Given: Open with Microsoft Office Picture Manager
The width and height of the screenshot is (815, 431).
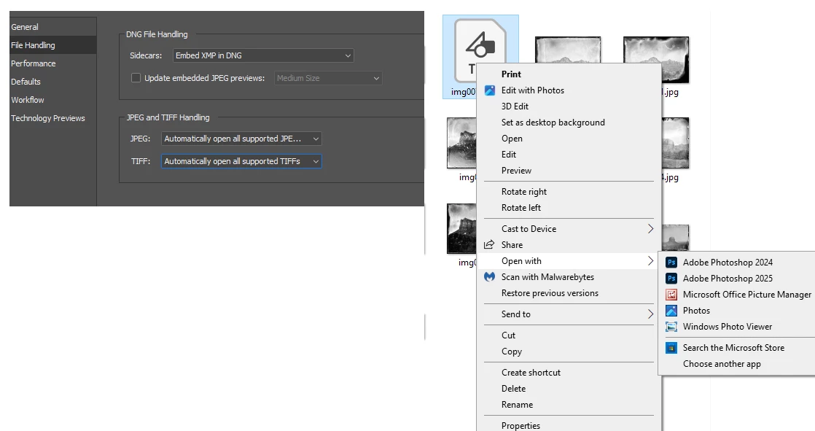Looking at the screenshot, I should 737,295.
